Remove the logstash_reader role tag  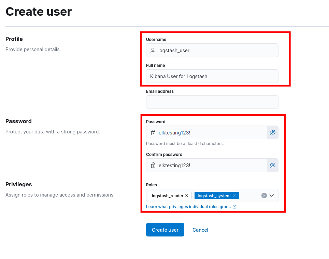pos(187,196)
